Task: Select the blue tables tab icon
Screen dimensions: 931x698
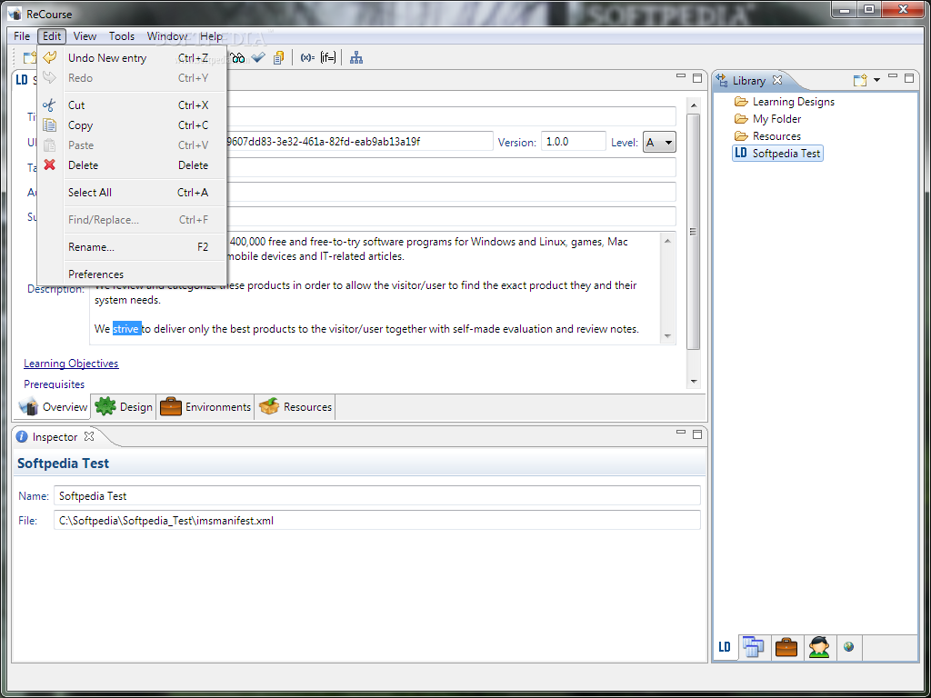Action: pyautogui.click(x=754, y=647)
